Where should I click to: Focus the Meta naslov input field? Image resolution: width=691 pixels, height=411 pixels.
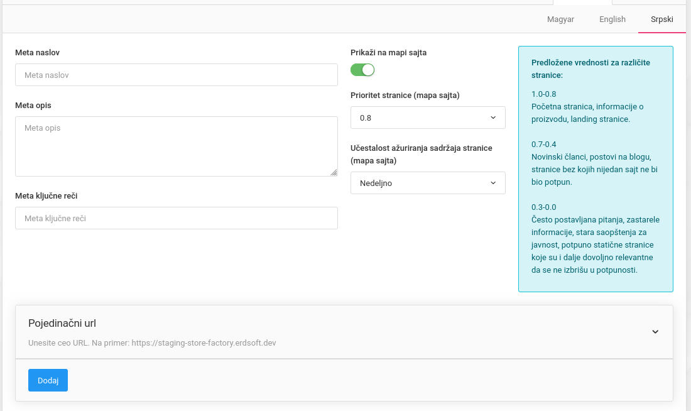coord(177,75)
